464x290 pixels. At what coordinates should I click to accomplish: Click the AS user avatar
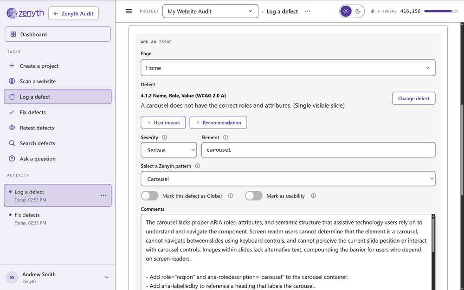[x=12, y=277]
